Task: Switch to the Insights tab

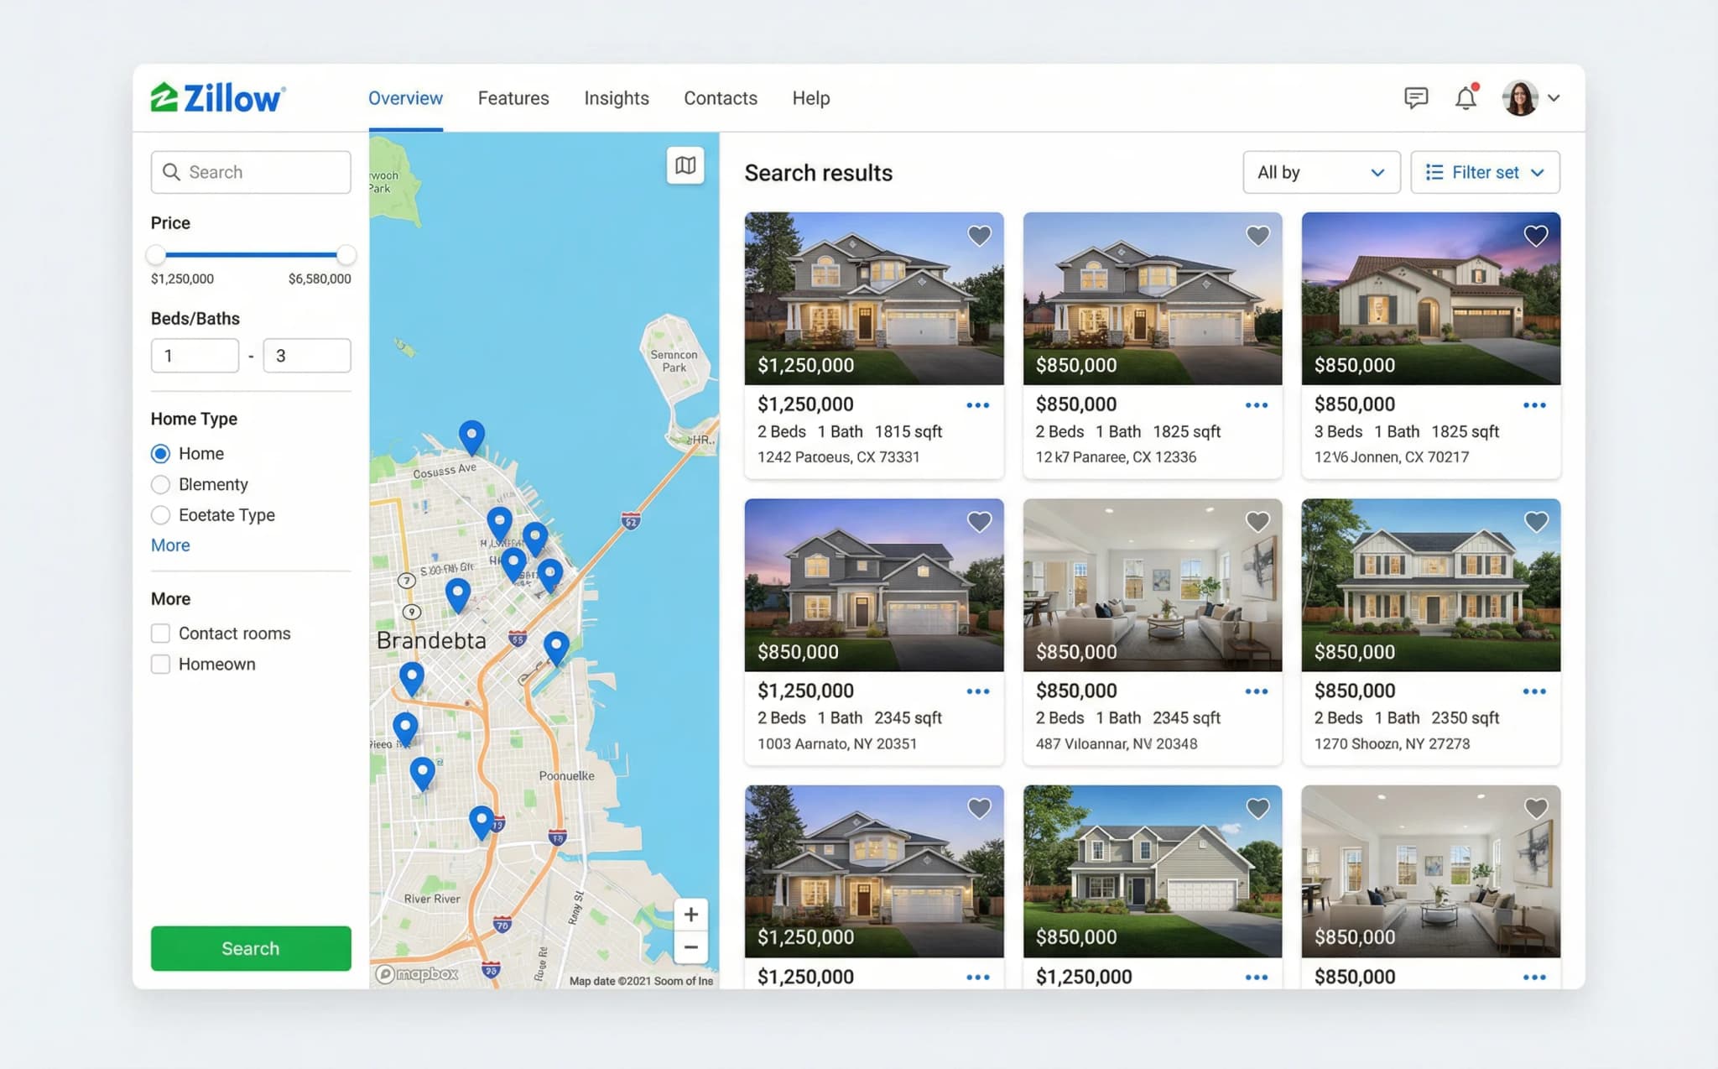Action: coord(617,98)
